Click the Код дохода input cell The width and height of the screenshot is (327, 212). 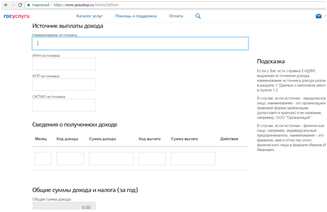click(70, 159)
